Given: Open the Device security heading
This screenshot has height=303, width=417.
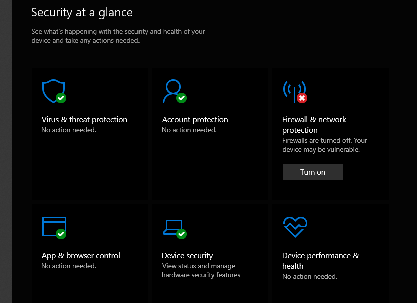Looking at the screenshot, I should tap(187, 256).
